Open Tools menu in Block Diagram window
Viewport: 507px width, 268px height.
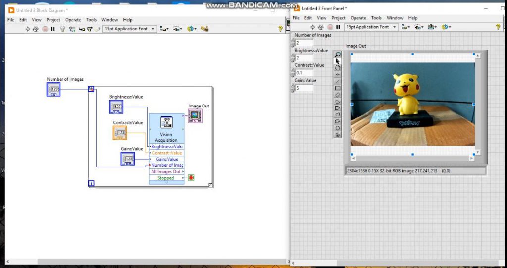(91, 20)
